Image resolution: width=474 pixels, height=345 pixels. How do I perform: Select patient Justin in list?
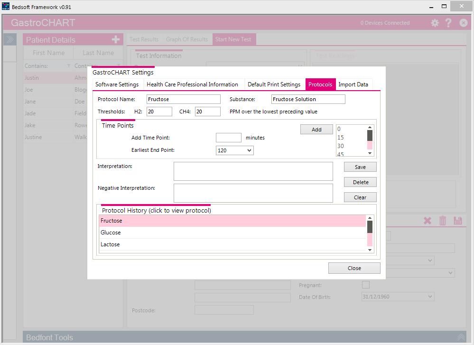[56, 78]
